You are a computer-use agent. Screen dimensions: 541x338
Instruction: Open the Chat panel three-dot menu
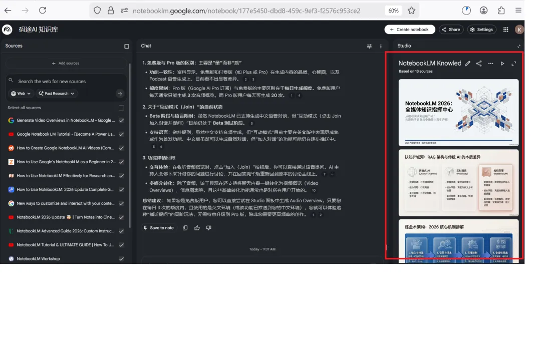pos(381,46)
